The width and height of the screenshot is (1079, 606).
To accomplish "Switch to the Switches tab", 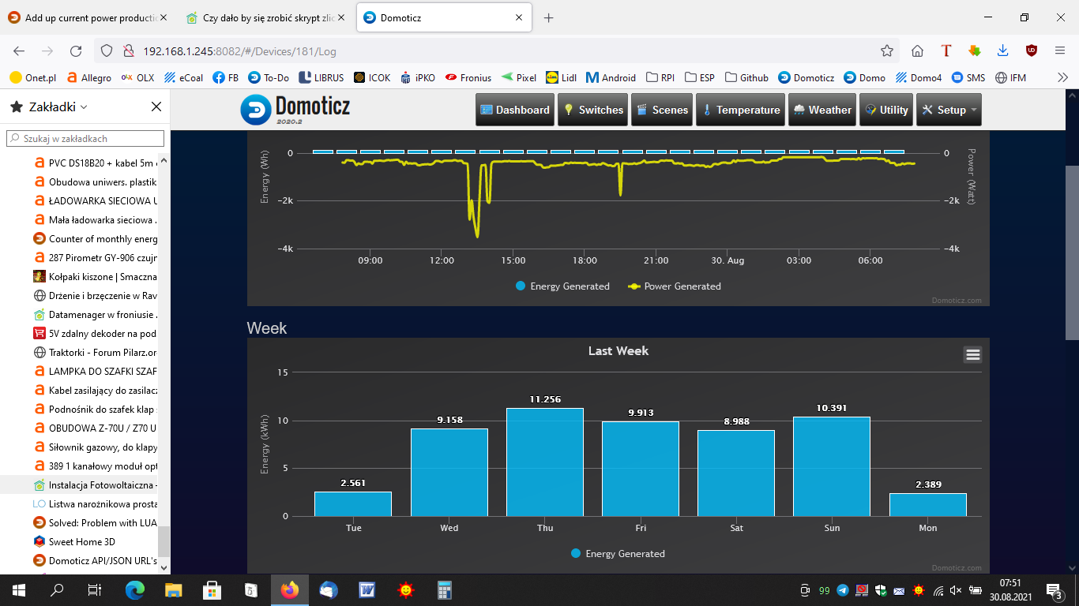I will click(x=592, y=110).
